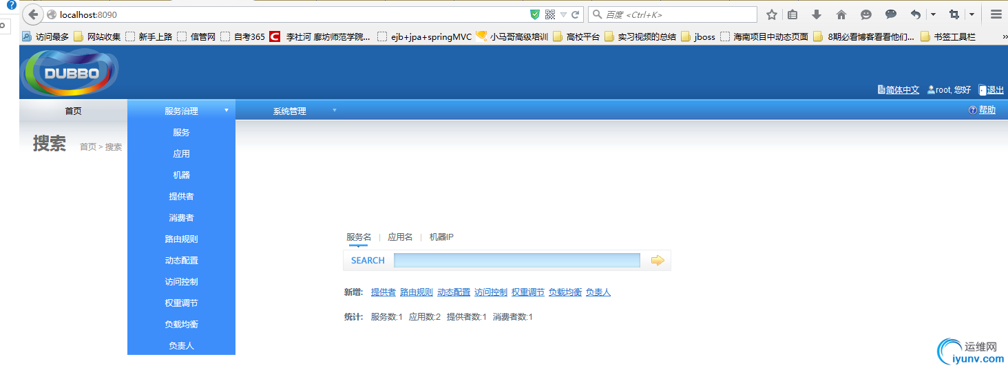This screenshot has height=370, width=1008.
Task: Open the 系统管理 menu
Action: coord(289,111)
